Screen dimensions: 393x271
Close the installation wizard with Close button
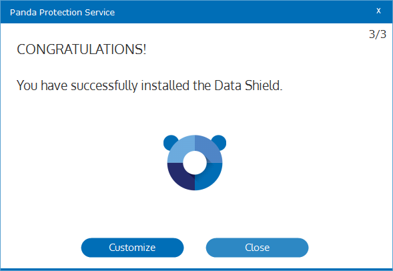[x=257, y=248]
